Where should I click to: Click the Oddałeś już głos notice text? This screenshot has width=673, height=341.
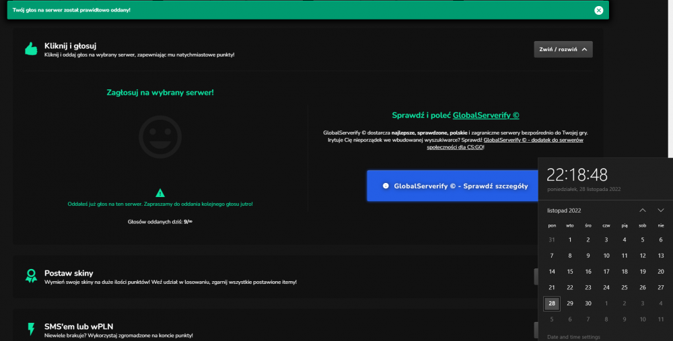click(x=160, y=204)
